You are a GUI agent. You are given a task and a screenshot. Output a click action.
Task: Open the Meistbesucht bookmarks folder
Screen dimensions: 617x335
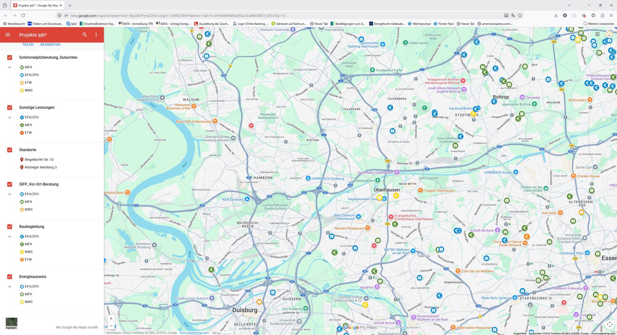point(14,24)
